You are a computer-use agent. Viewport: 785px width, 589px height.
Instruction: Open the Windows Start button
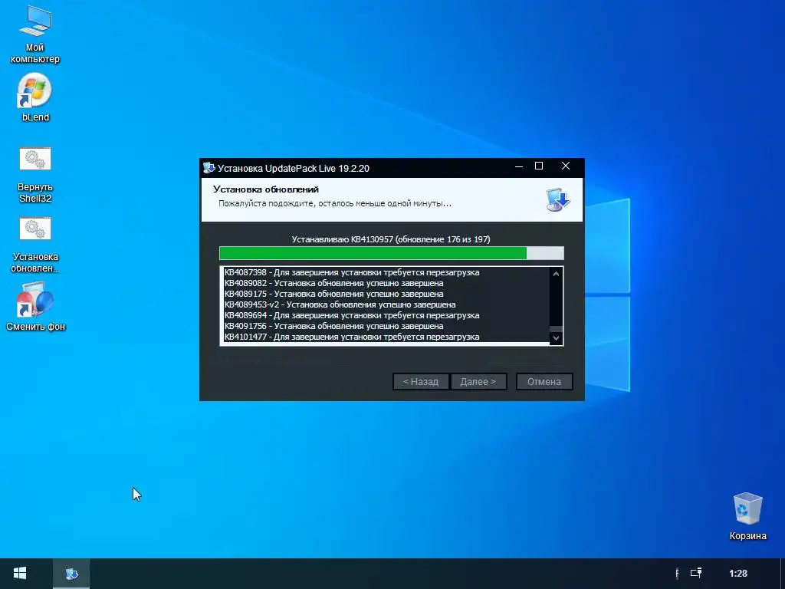pyautogui.click(x=20, y=574)
